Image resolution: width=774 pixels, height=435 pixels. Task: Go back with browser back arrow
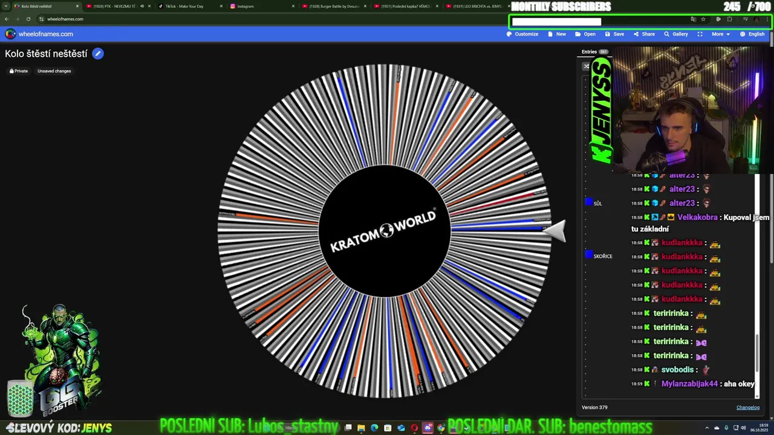coord(7,19)
